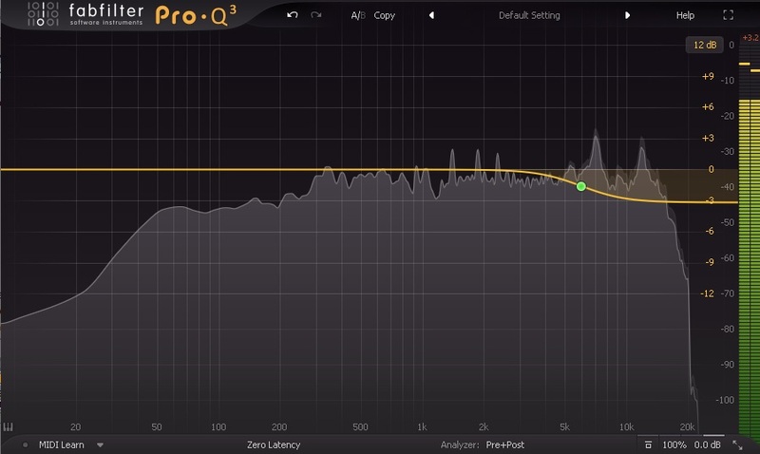Click the Copy button
This screenshot has width=760, height=454.
click(385, 15)
